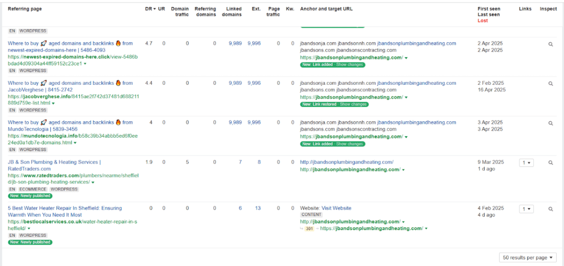
Task: Click the '16 Apr 2025' last seen date
Action: point(492,90)
